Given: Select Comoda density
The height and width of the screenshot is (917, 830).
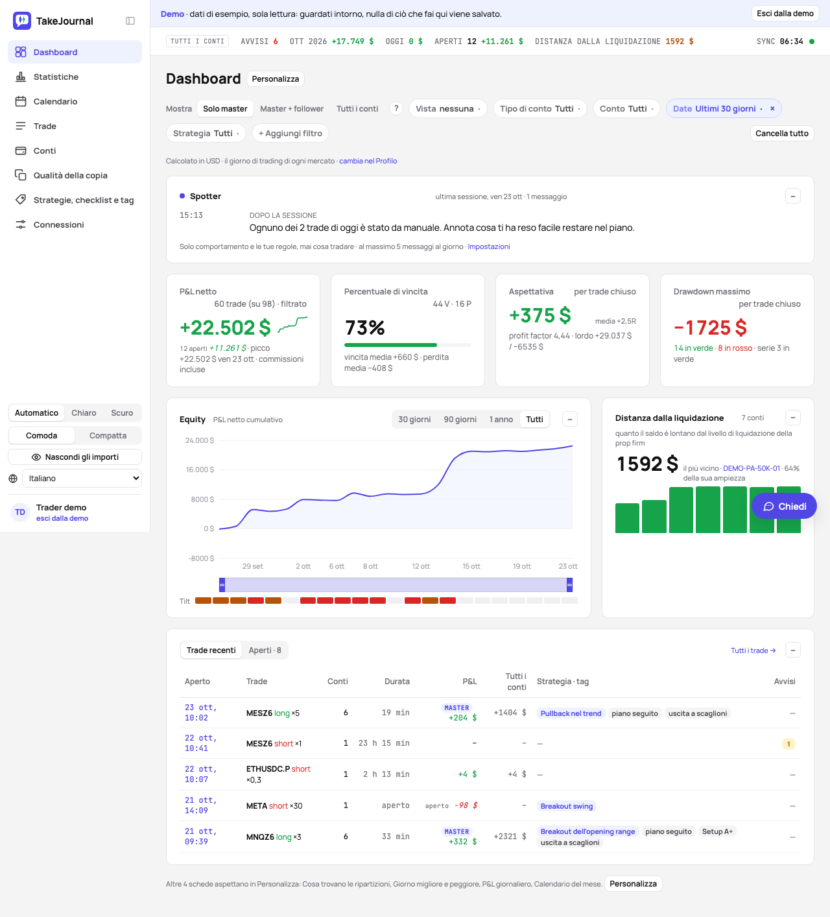Looking at the screenshot, I should pyautogui.click(x=41, y=436).
